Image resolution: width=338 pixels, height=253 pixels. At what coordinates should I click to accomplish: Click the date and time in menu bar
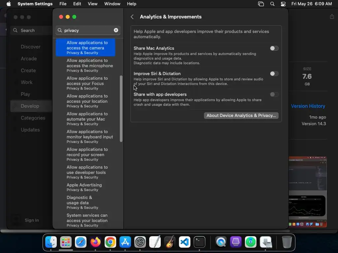pyautogui.click(x=312, y=4)
